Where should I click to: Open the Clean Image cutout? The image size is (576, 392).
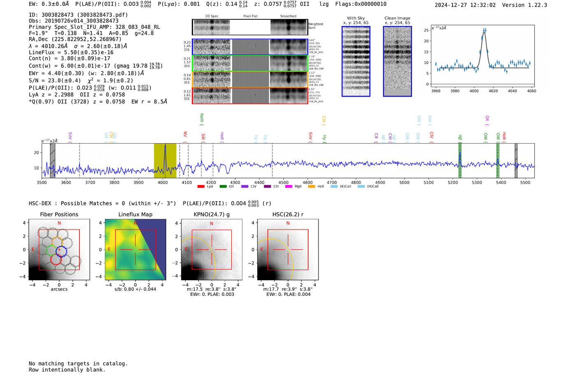(397, 61)
